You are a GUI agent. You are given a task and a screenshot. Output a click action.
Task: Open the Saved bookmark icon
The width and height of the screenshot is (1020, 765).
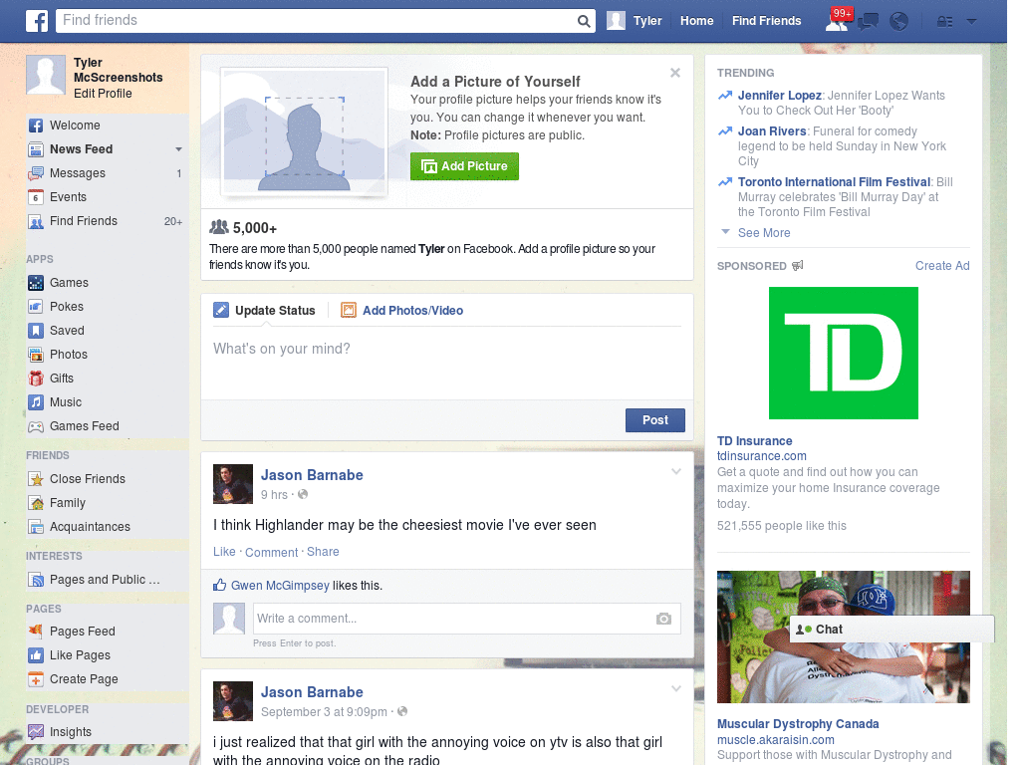pos(36,331)
